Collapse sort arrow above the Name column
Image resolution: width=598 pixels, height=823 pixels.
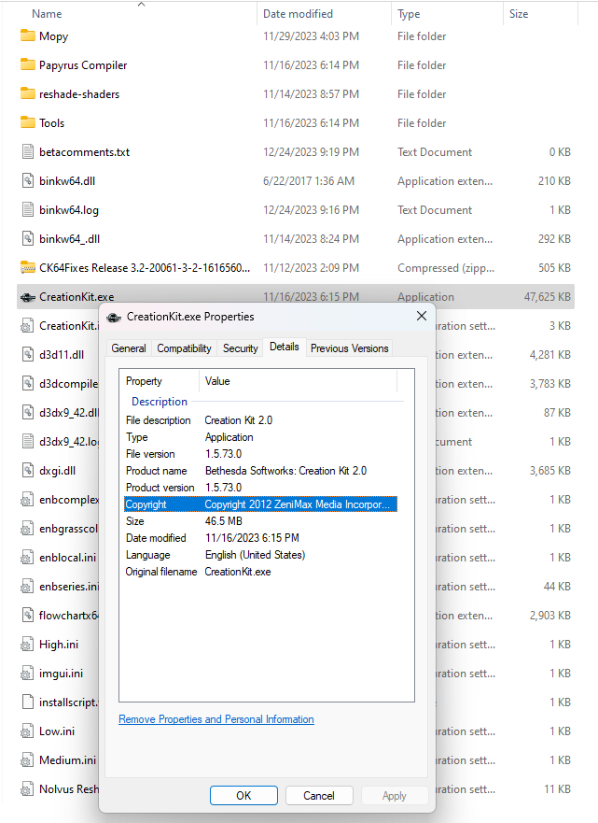point(141,4)
